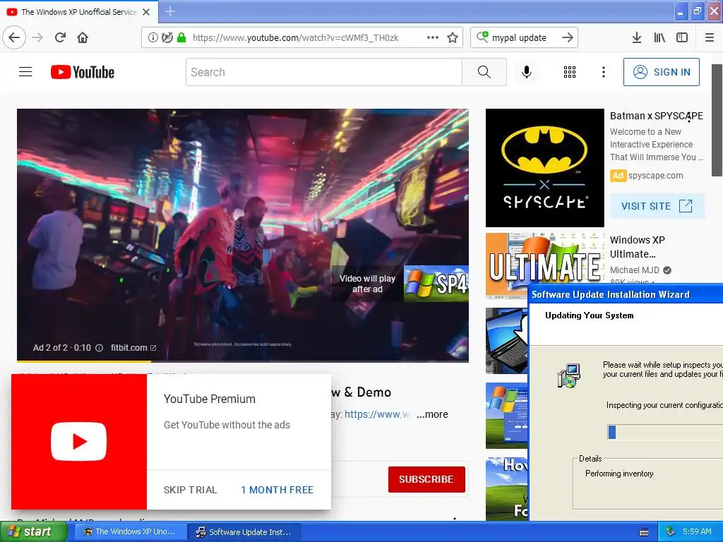
Task: Click VISIT SITE ad button
Action: point(657,206)
